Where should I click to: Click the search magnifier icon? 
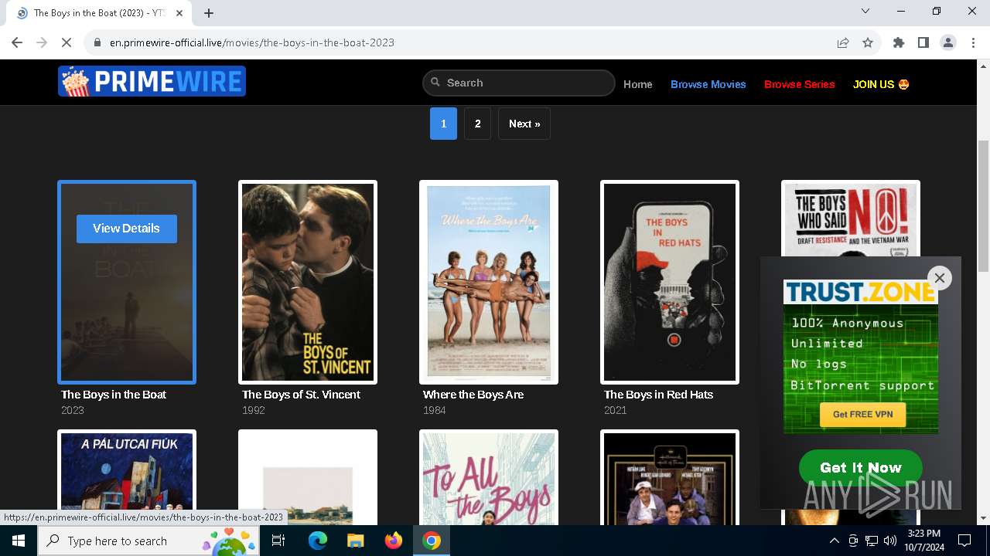point(435,83)
